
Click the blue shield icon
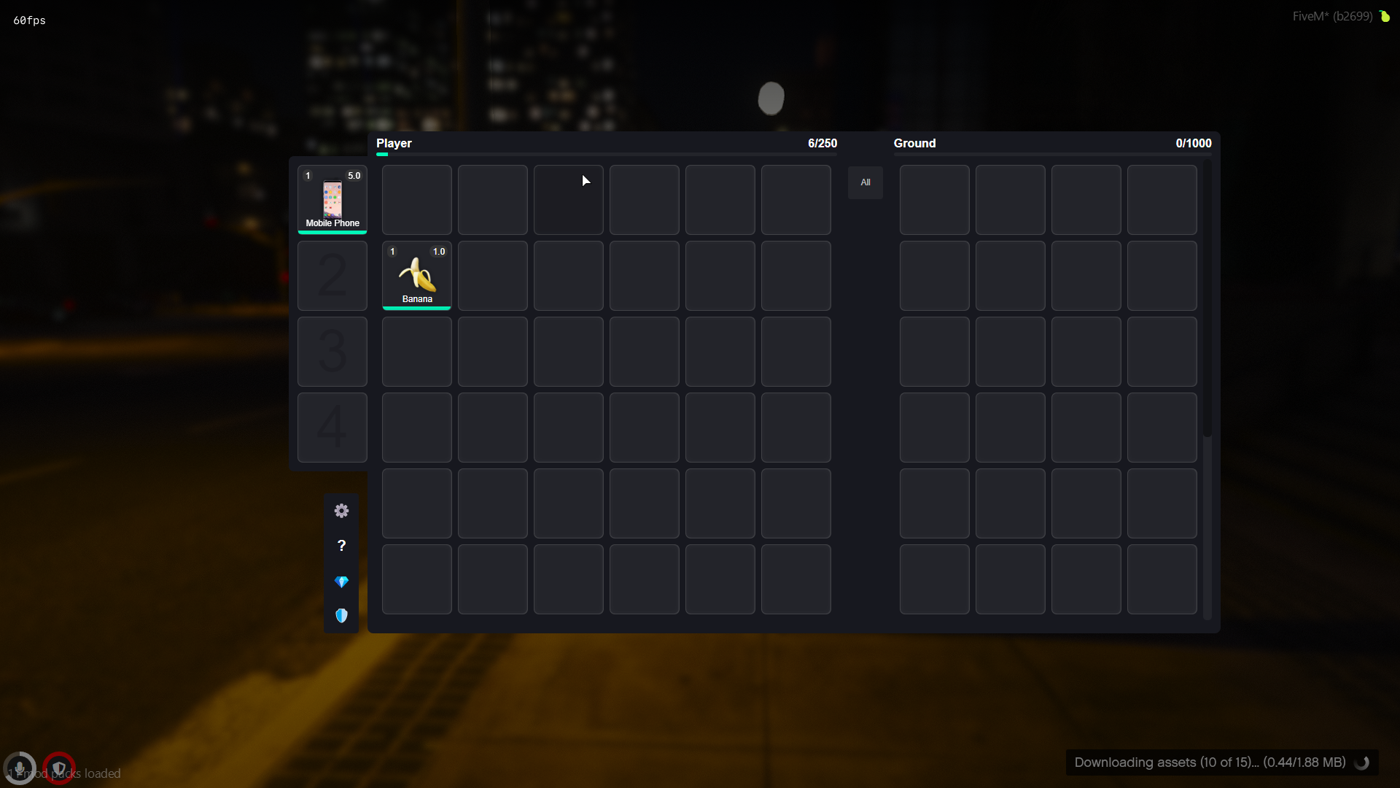pos(341,616)
